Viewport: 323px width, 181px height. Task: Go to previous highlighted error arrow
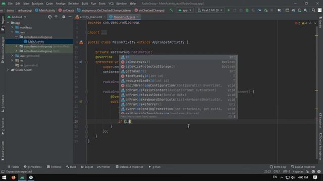310,23
